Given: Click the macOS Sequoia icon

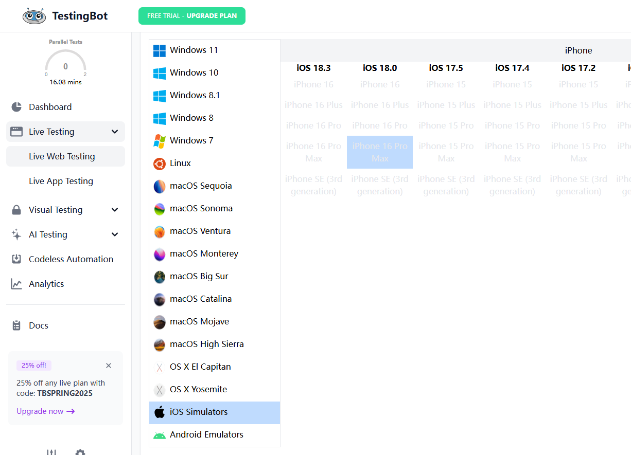Looking at the screenshot, I should [160, 186].
